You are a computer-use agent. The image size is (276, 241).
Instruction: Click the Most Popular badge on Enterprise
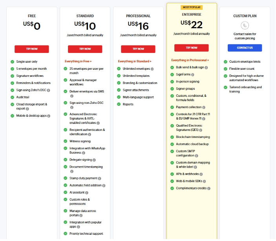(x=192, y=7)
